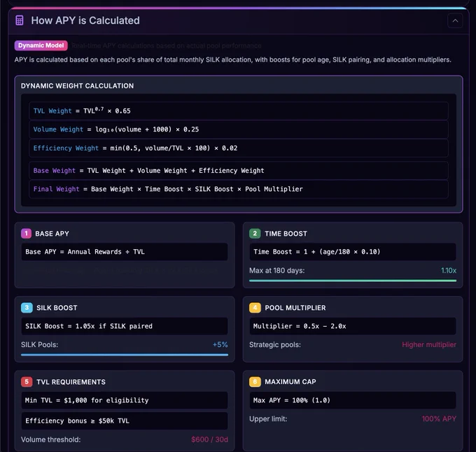Click the Time Boost formula box
The image size is (476, 452).
[x=353, y=252]
